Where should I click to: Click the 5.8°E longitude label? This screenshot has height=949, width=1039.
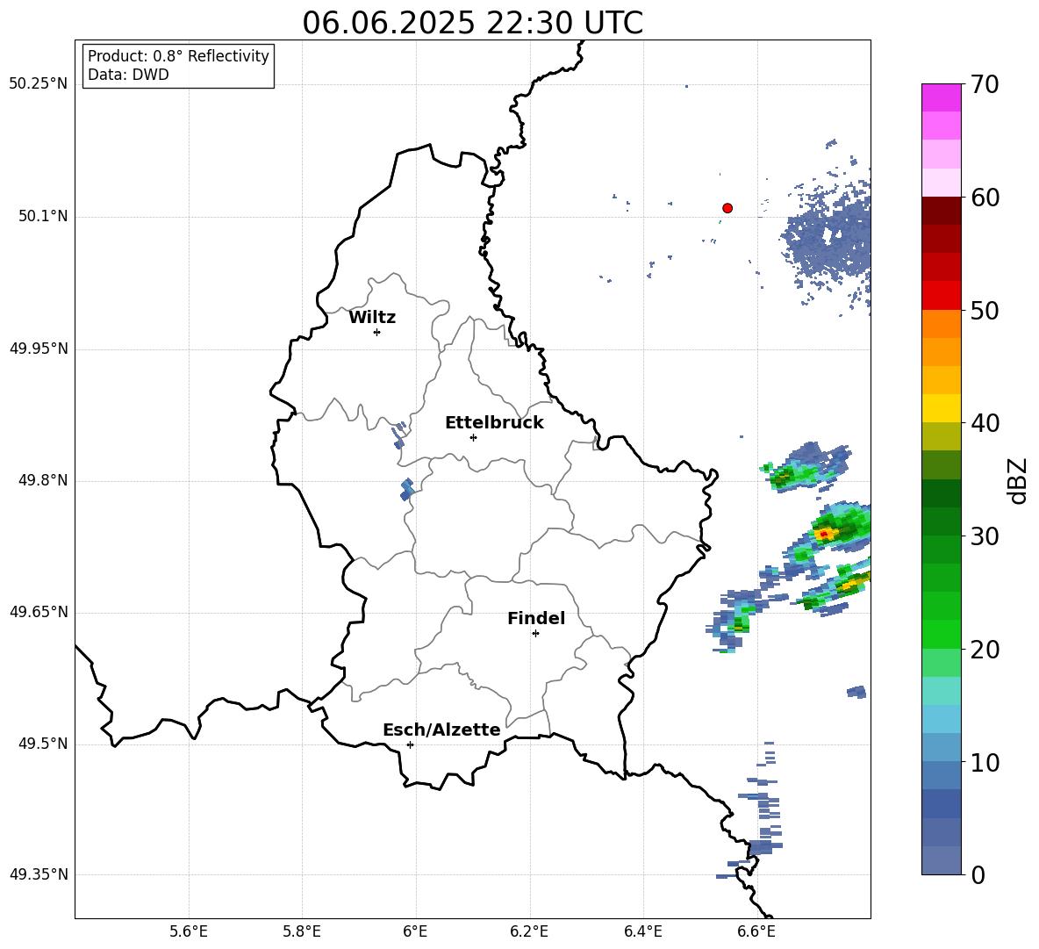(302, 931)
